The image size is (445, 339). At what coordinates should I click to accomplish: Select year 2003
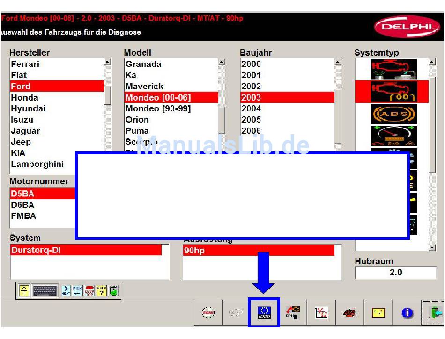point(288,97)
